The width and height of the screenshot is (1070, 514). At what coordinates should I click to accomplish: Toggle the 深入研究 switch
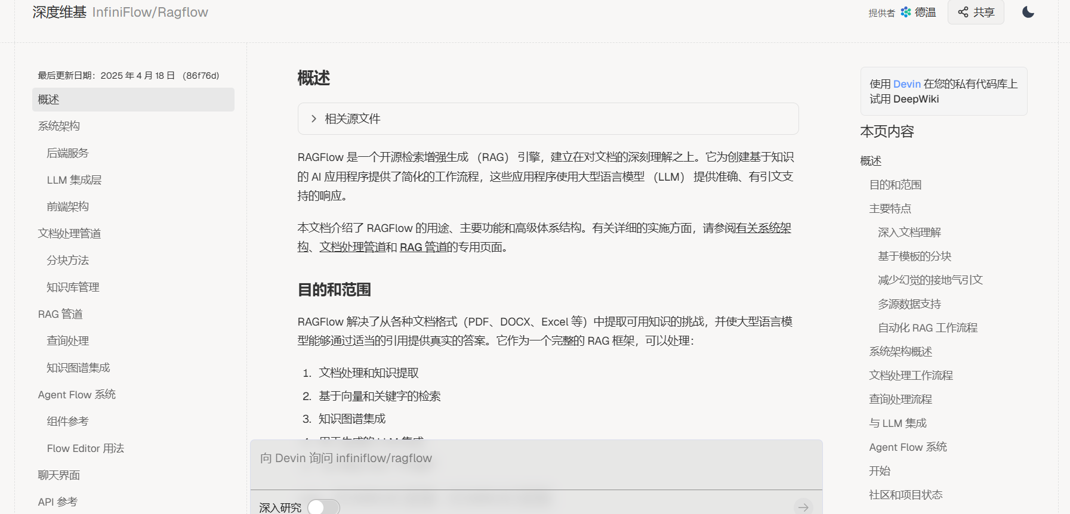click(x=323, y=507)
